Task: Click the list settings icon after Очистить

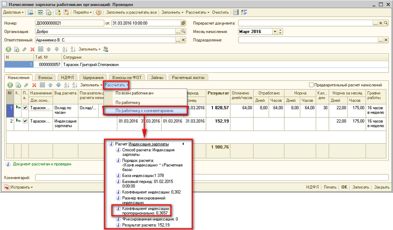Action: pyautogui.click(x=235, y=12)
